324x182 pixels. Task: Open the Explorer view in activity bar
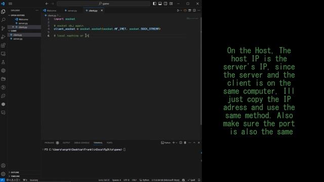pyautogui.click(x=3, y=11)
